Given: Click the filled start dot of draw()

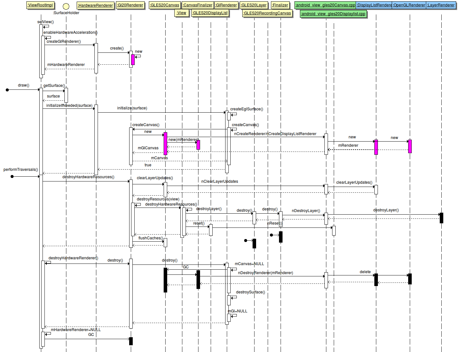Looking at the screenshot, I should coord(7,90).
